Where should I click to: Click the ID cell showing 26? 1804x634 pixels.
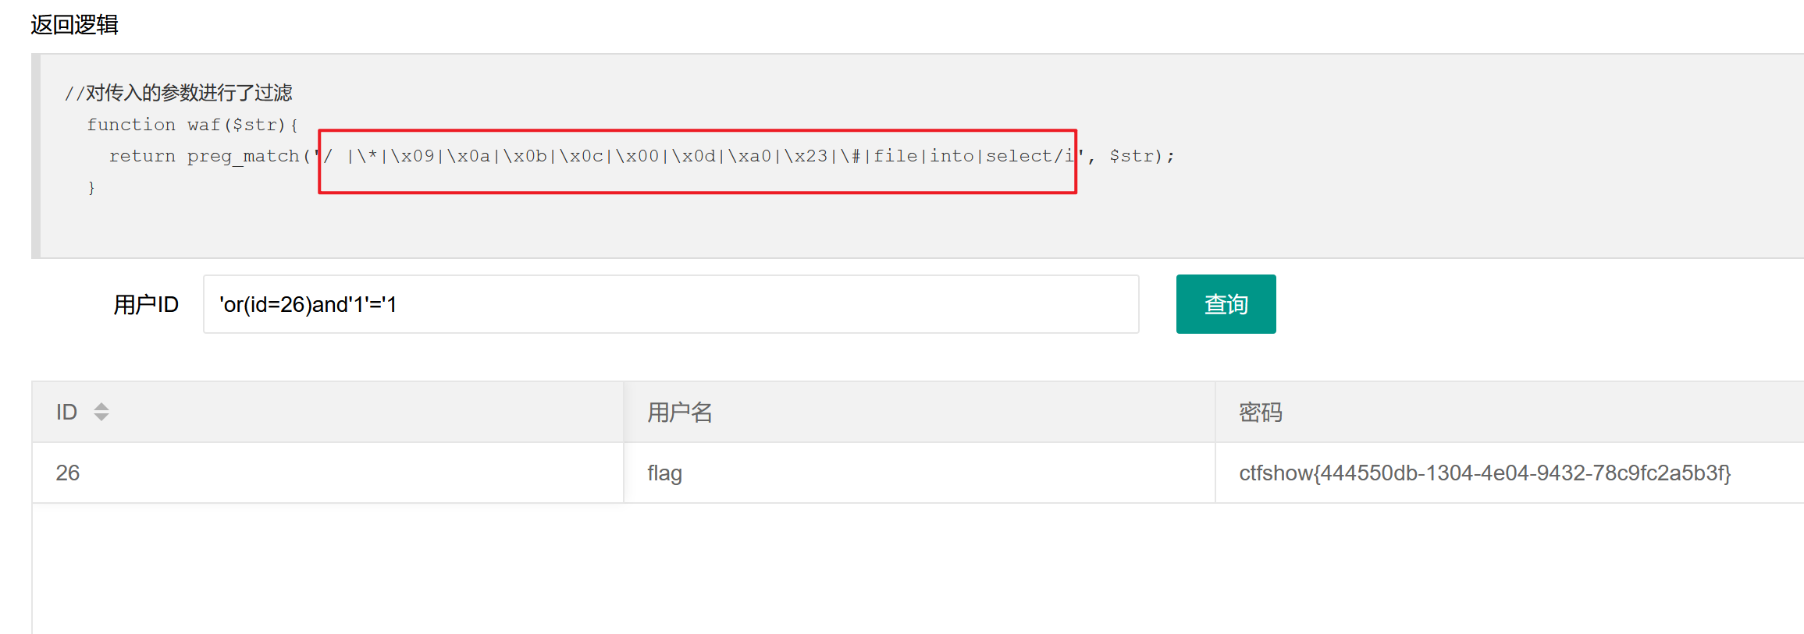tap(68, 473)
